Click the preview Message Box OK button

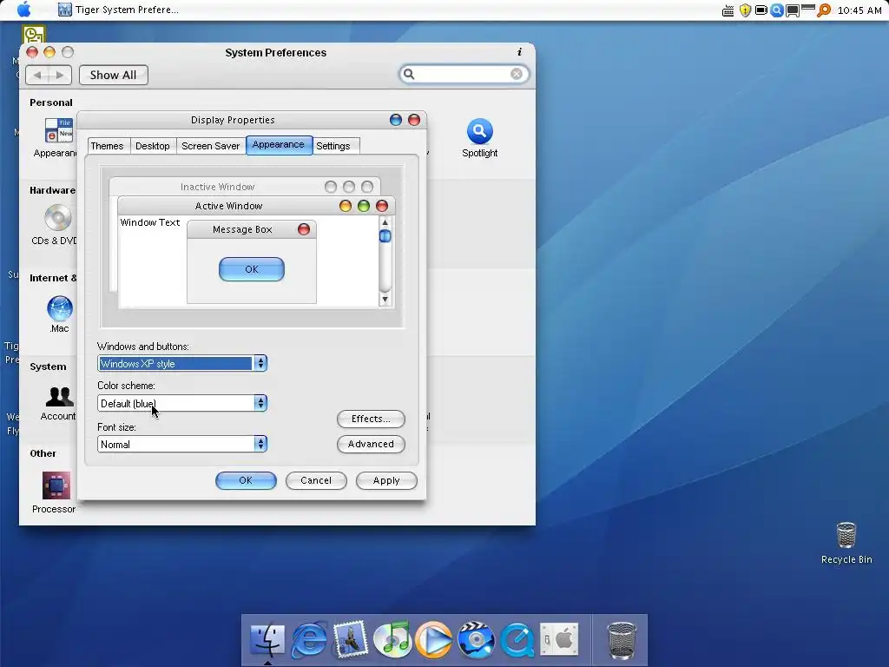point(252,269)
